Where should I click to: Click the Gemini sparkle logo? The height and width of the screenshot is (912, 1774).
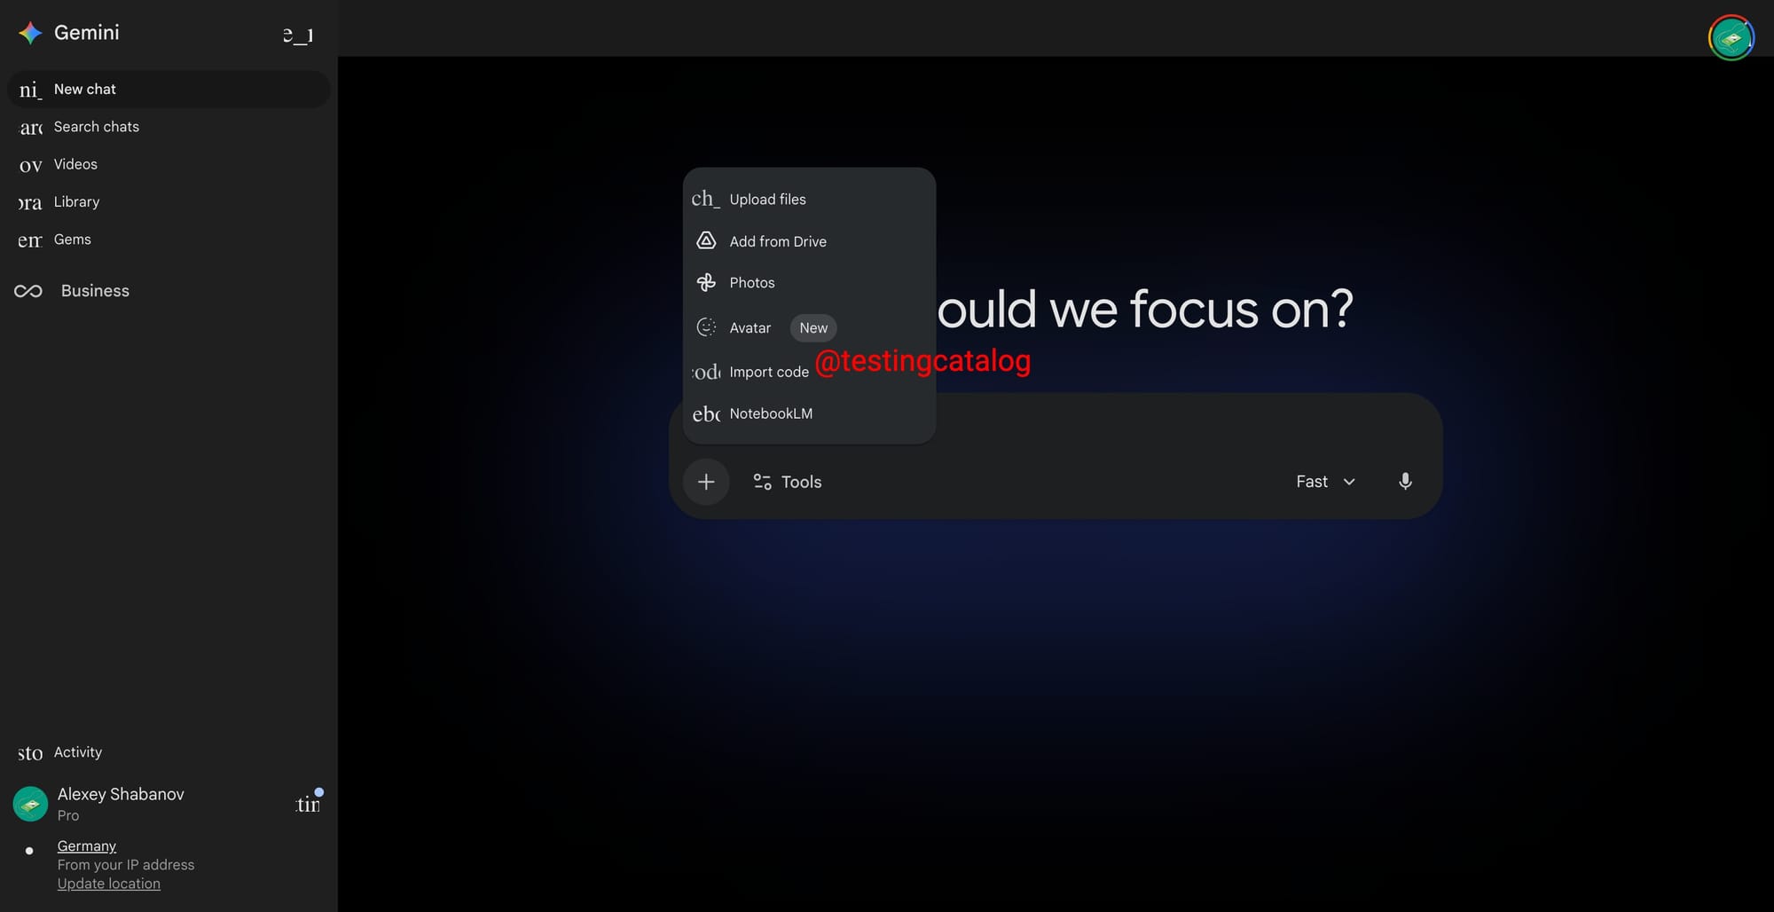[30, 33]
